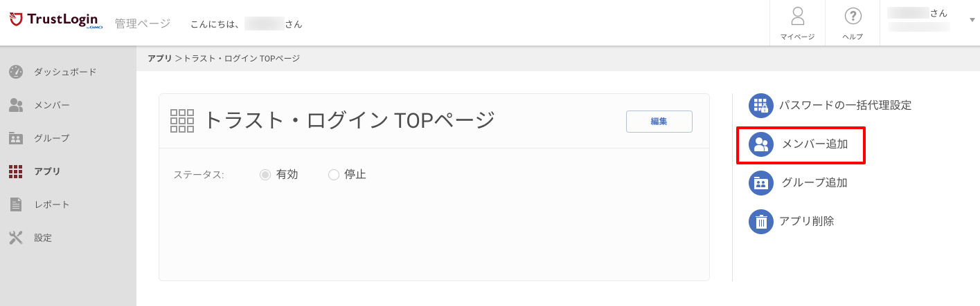The width and height of the screenshot is (980, 306).
Task: Click the Settings (設定) tools icon
Action: point(16,238)
